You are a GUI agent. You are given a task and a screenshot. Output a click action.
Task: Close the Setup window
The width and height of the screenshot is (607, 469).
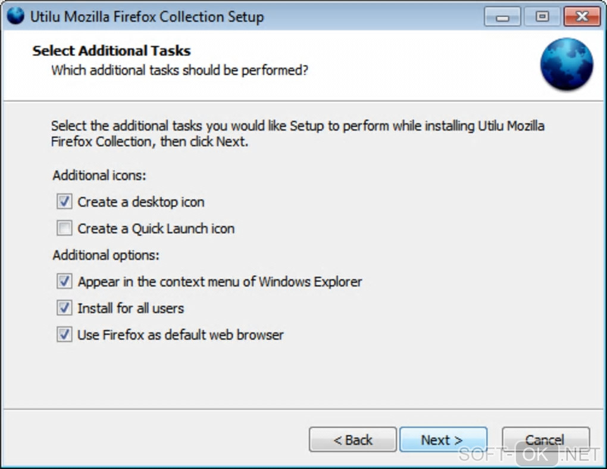580,17
